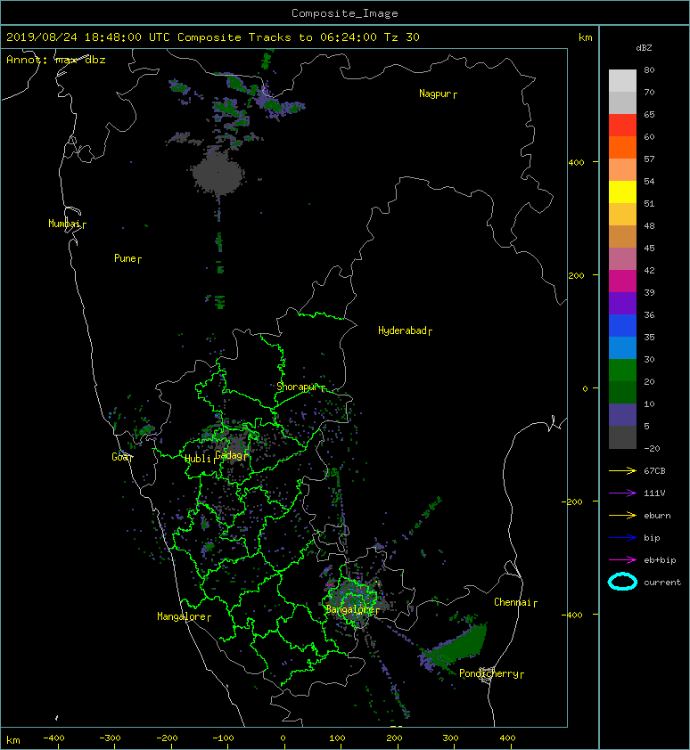
Task: Click the Mumbai city label
Action: tap(64, 224)
